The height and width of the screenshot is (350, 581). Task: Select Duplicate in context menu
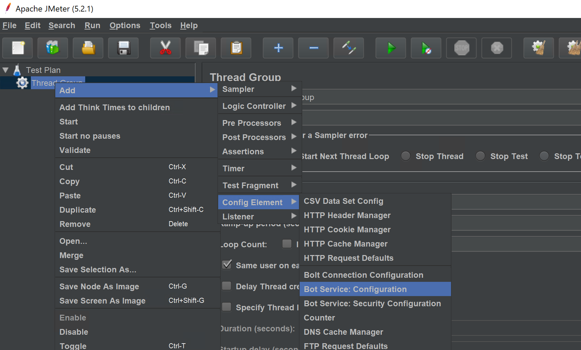point(136,210)
